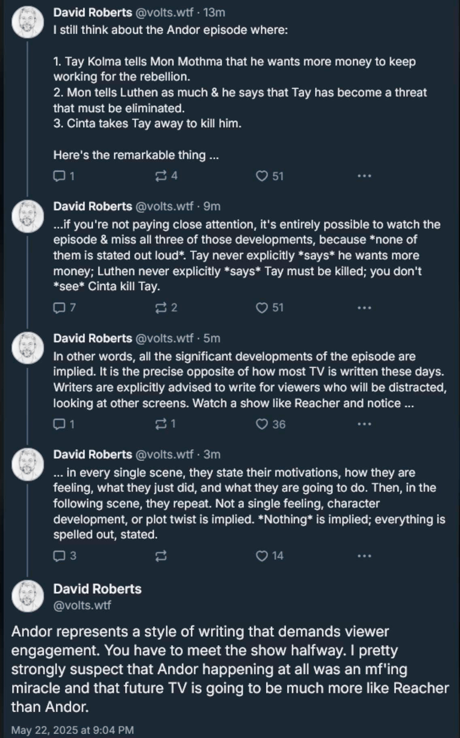Open ellipsis menu on the 9m post

pos(364,308)
